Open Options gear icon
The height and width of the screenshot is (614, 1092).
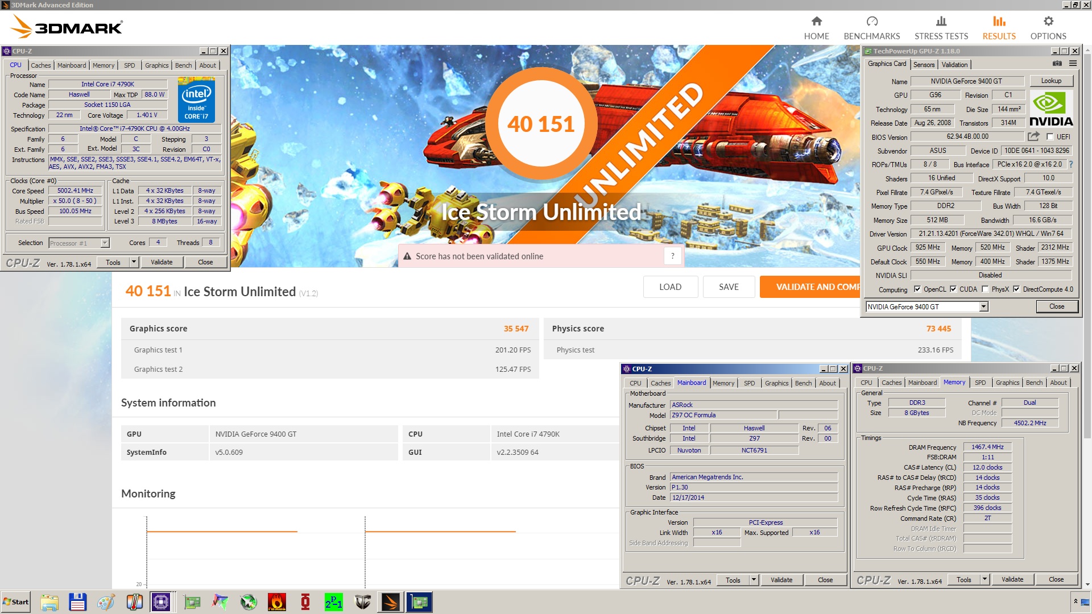coord(1048,21)
